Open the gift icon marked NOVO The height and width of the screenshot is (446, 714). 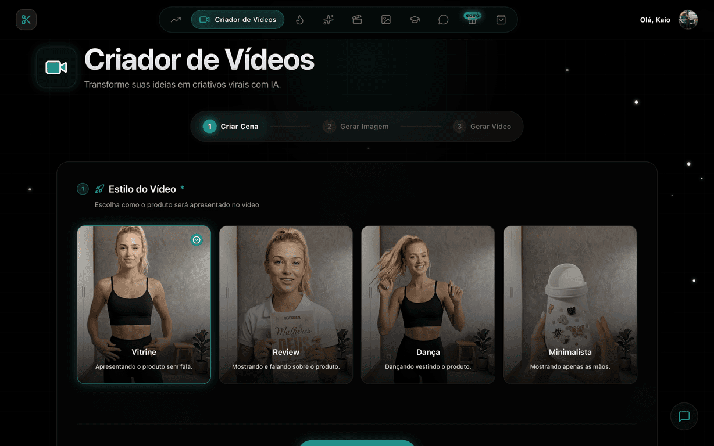pos(472,20)
